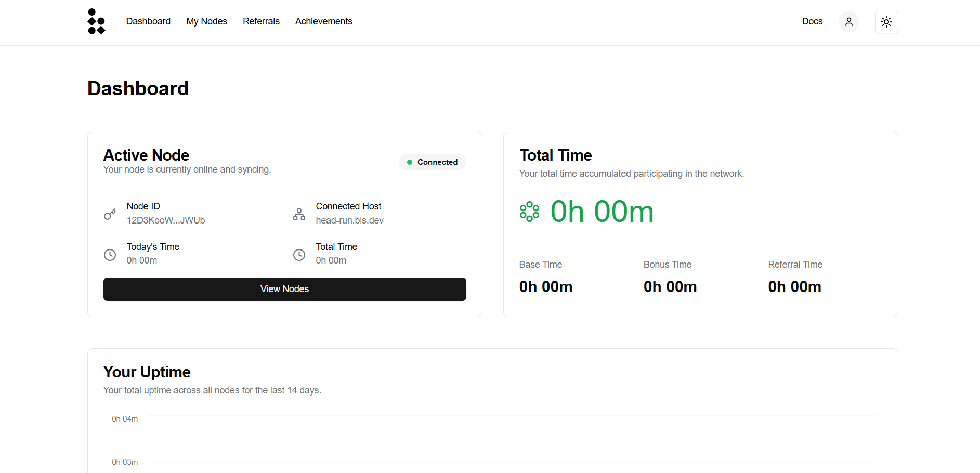980x473 pixels.
Task: Click the key icon beside Node ID
Action: pos(110,214)
